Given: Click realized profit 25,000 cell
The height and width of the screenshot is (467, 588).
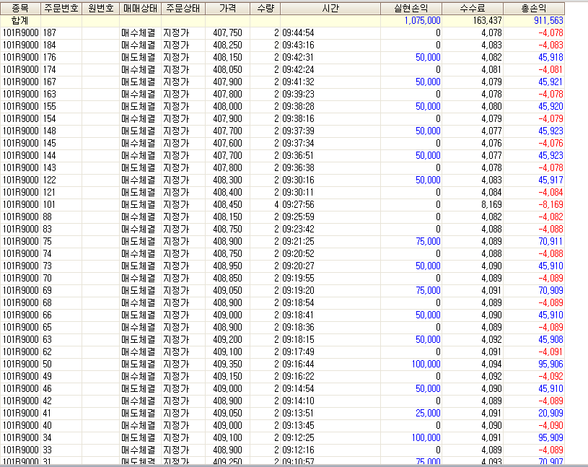Looking at the screenshot, I should pos(428,414).
